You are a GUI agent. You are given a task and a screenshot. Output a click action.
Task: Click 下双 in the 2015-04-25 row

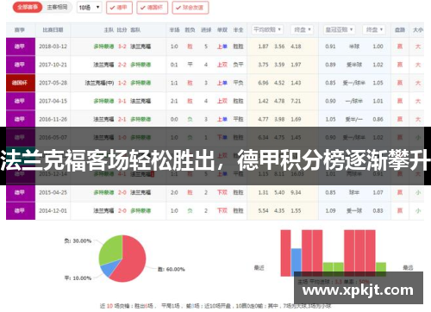[x=222, y=192]
